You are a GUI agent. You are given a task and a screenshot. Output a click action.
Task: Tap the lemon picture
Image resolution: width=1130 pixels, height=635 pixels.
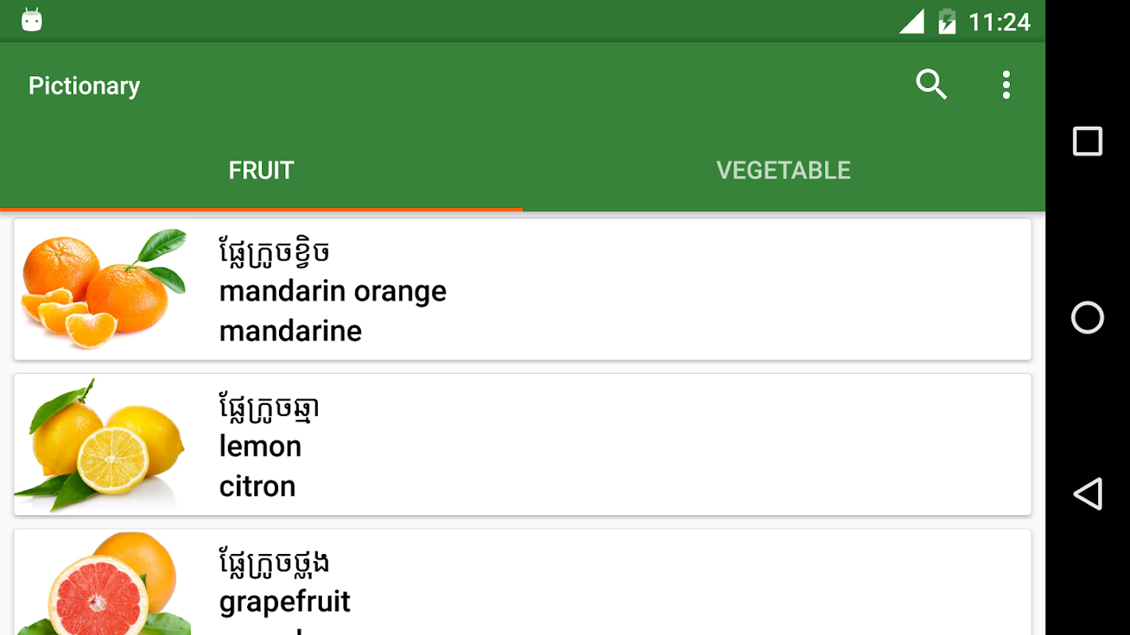click(101, 444)
